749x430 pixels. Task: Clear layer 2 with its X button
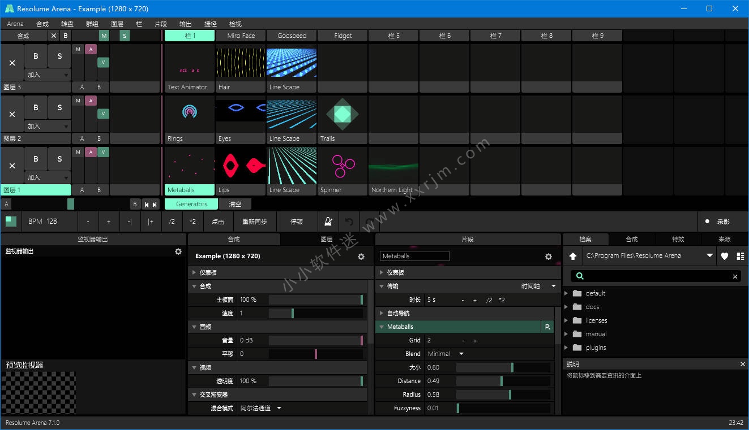[12, 114]
